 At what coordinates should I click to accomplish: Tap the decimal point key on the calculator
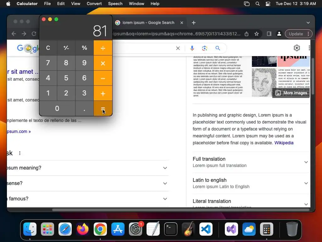click(x=84, y=108)
